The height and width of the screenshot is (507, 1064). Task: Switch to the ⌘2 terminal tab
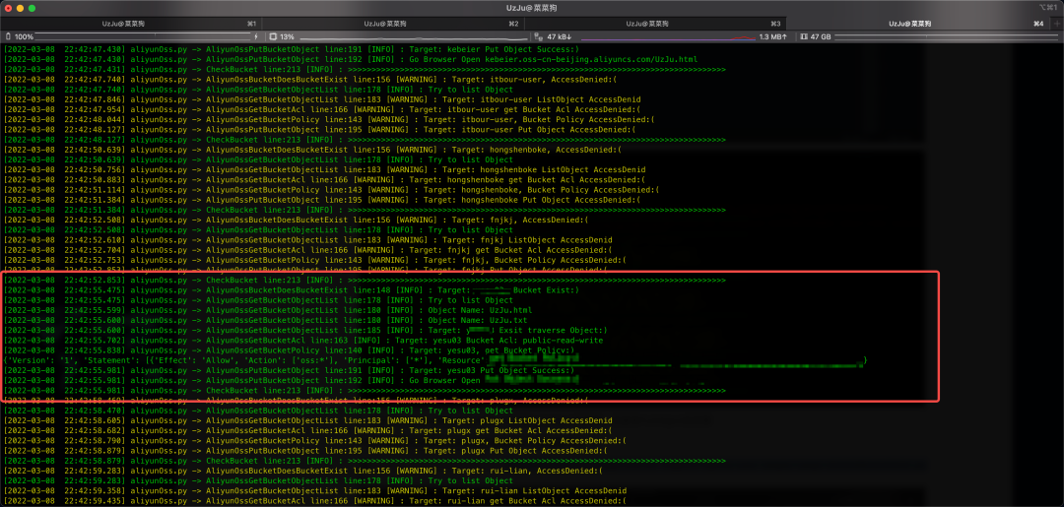[x=393, y=24]
